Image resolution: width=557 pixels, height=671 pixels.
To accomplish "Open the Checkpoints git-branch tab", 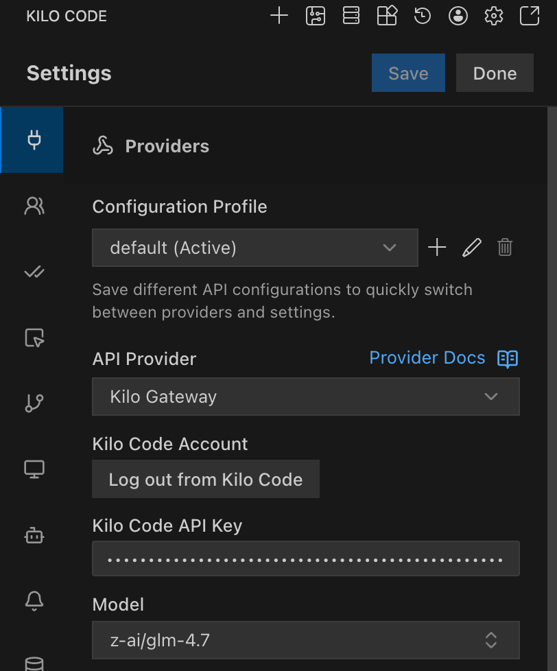I will [34, 403].
